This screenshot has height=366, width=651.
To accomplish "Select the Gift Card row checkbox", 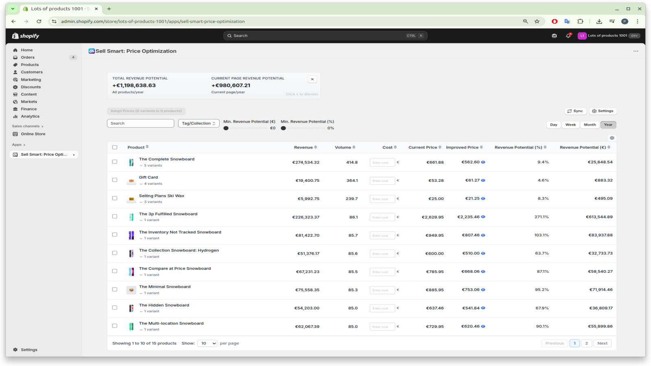I will pos(114,179).
